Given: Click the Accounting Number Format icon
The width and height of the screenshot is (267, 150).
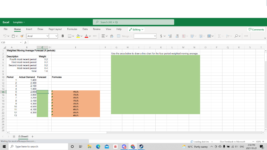Looking at the screenshot, I should click(x=161, y=36).
